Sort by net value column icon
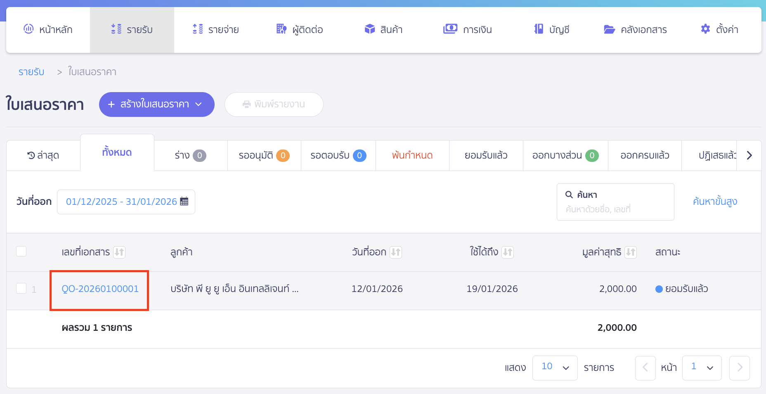The height and width of the screenshot is (394, 766). click(x=630, y=252)
